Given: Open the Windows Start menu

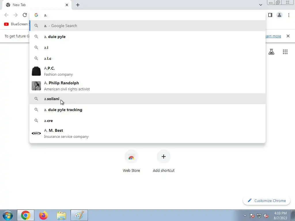Looking at the screenshot, I should 8,215.
